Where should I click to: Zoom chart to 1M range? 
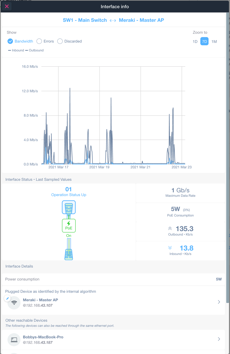(214, 42)
